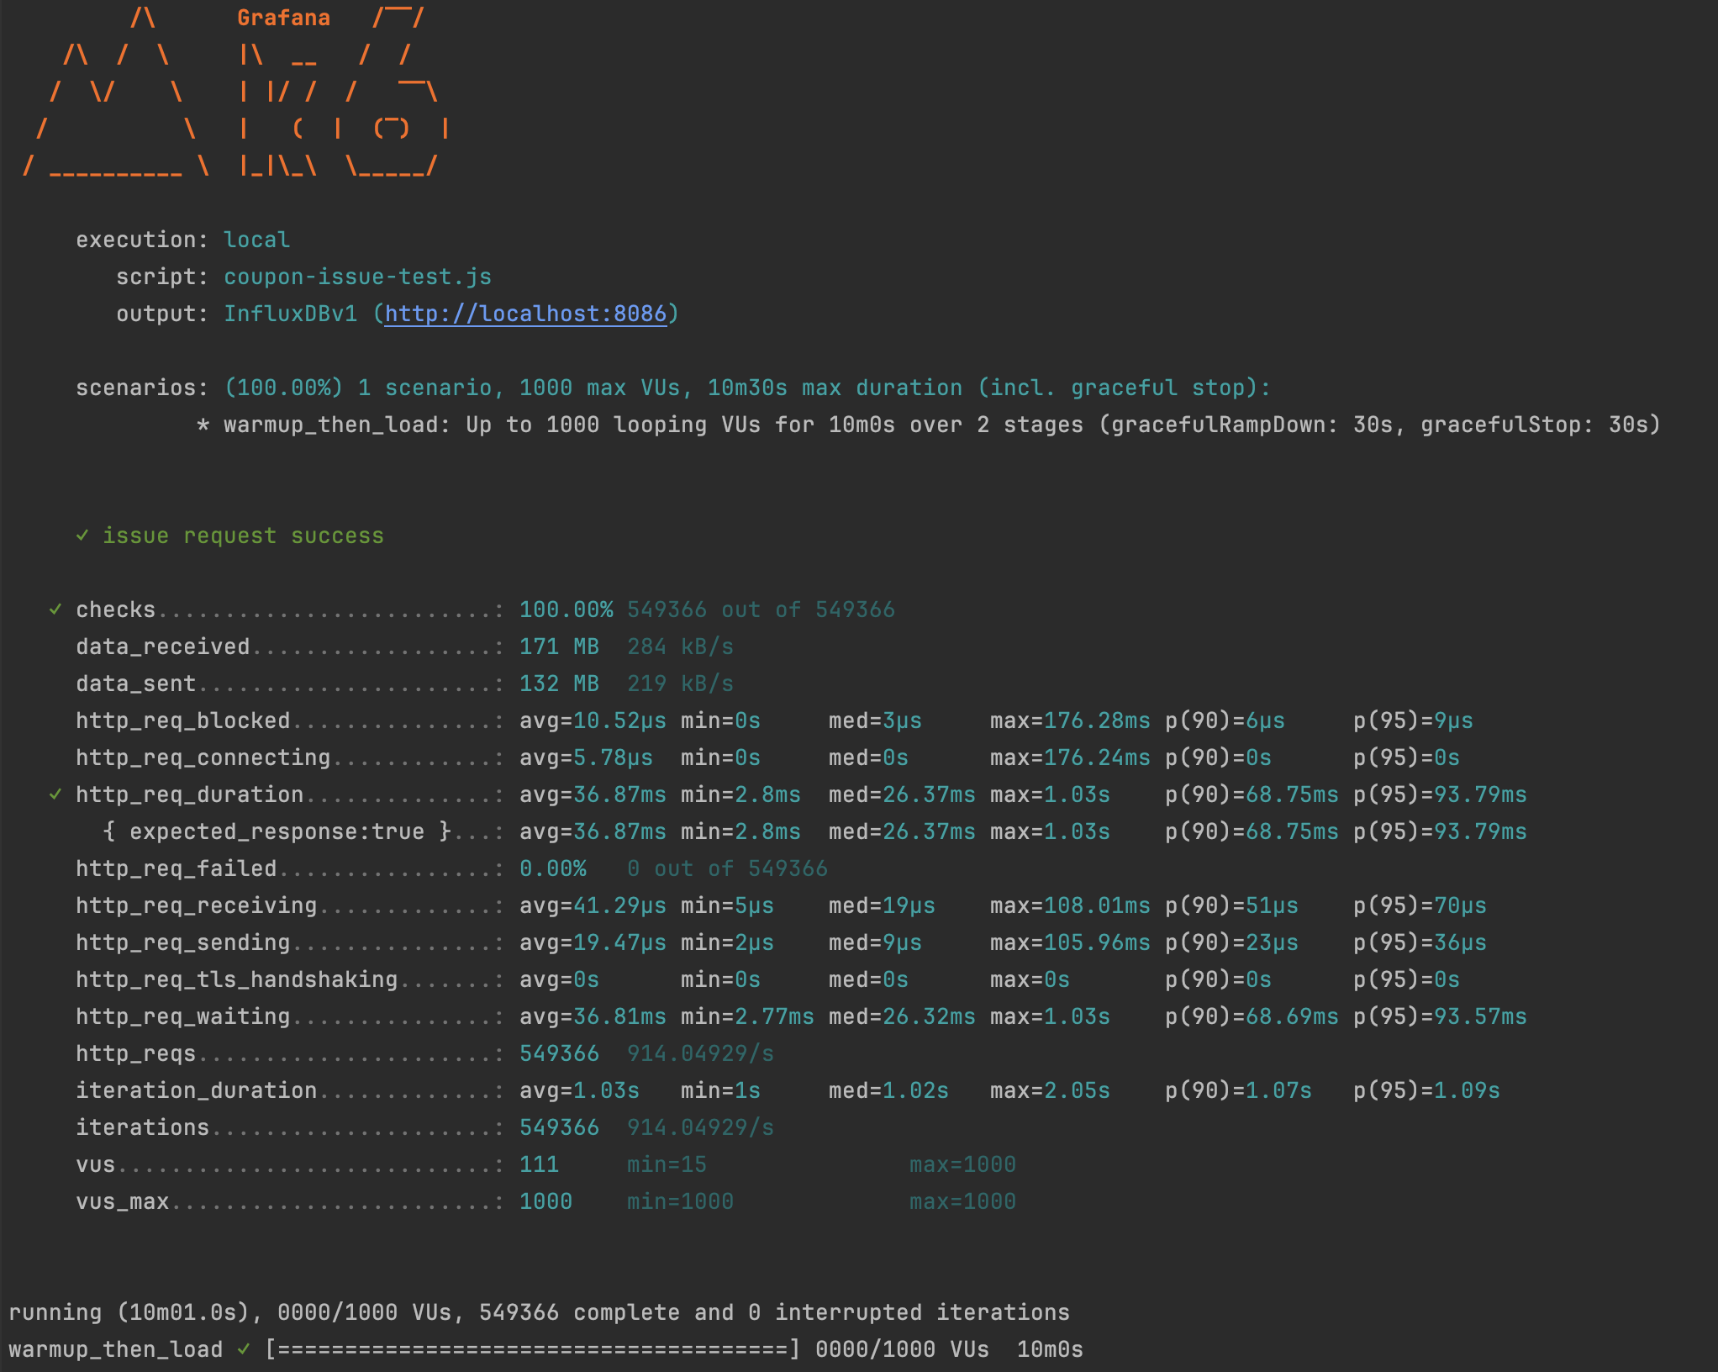The width and height of the screenshot is (1718, 1372).
Task: Click the 'issue request success' check line
Action: coord(229,536)
